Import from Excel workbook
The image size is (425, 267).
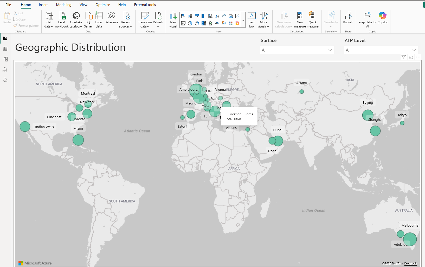[62, 20]
